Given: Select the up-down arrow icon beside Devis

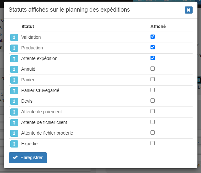Looking at the screenshot, I should (x=14, y=101).
